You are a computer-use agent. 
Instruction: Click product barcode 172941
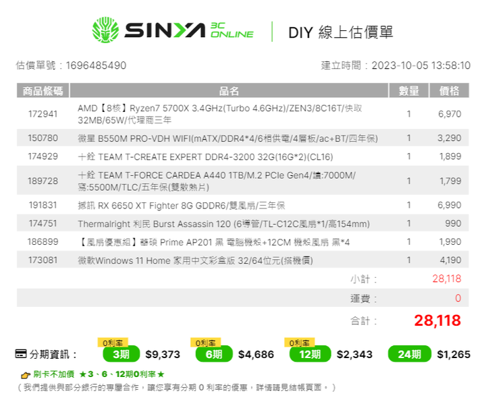click(x=43, y=114)
